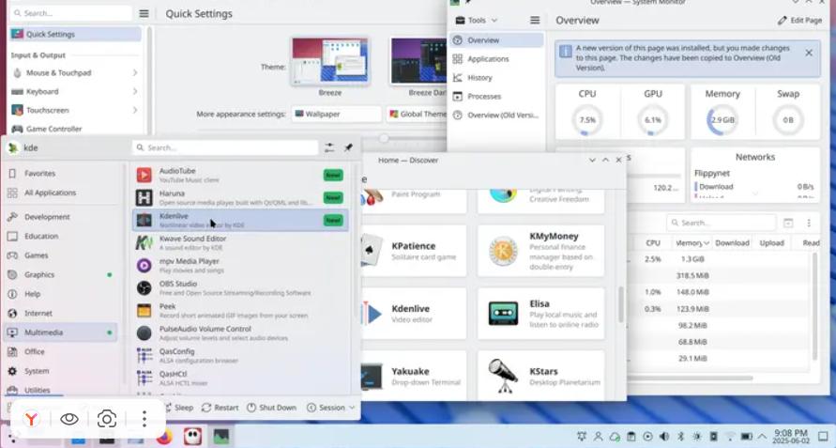The image size is (836, 448).
Task: Open the Quick Settings hamburger menu
Action: click(x=144, y=13)
